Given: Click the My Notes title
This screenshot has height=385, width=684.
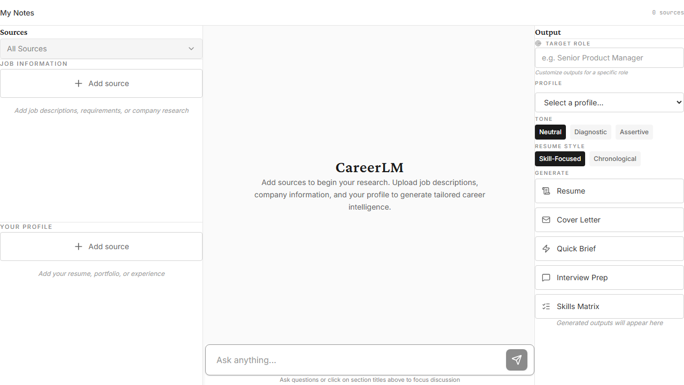Looking at the screenshot, I should [17, 13].
